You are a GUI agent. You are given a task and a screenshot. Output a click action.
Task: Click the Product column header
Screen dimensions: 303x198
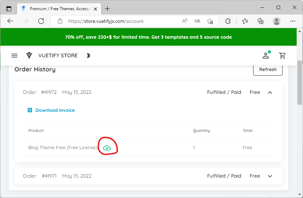pyautogui.click(x=36, y=130)
